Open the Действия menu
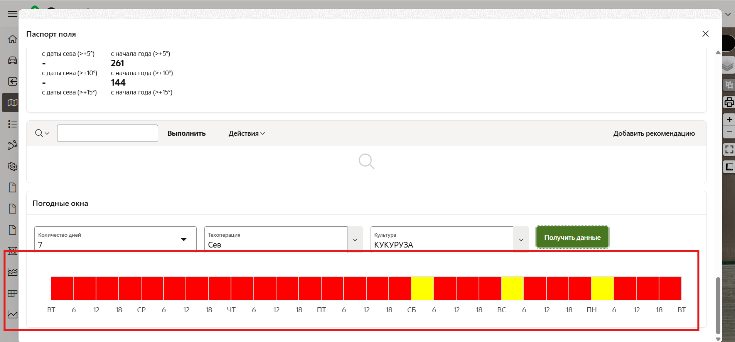The image size is (735, 342). (246, 133)
